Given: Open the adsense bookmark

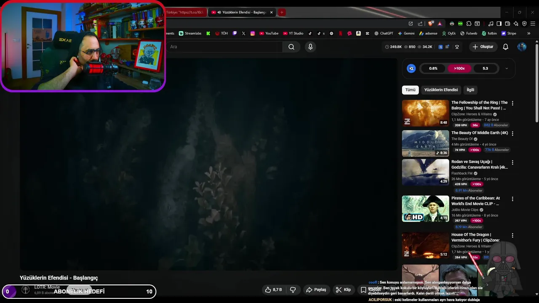Looking at the screenshot, I should click(x=428, y=33).
